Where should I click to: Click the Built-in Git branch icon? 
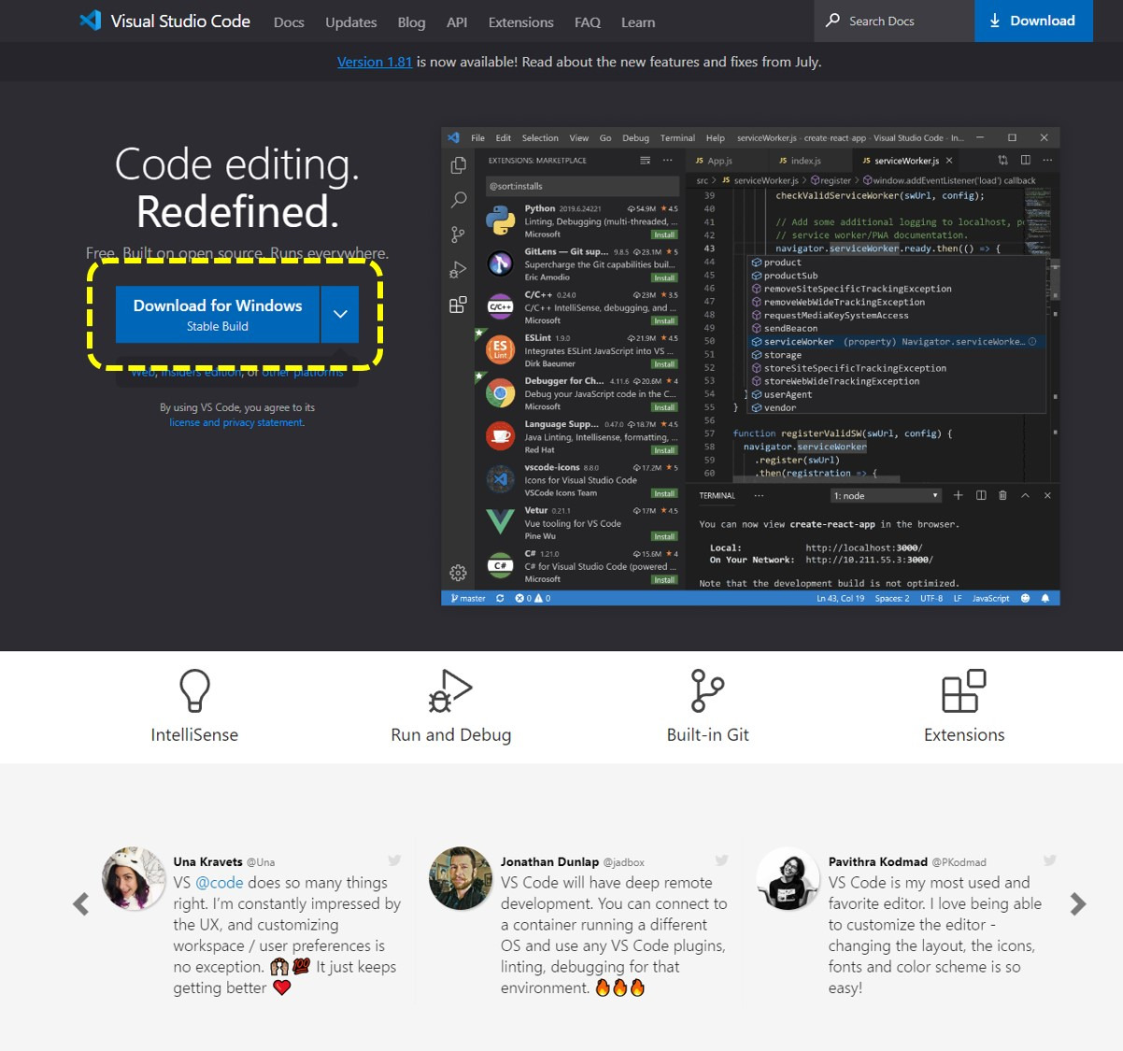pos(707,689)
